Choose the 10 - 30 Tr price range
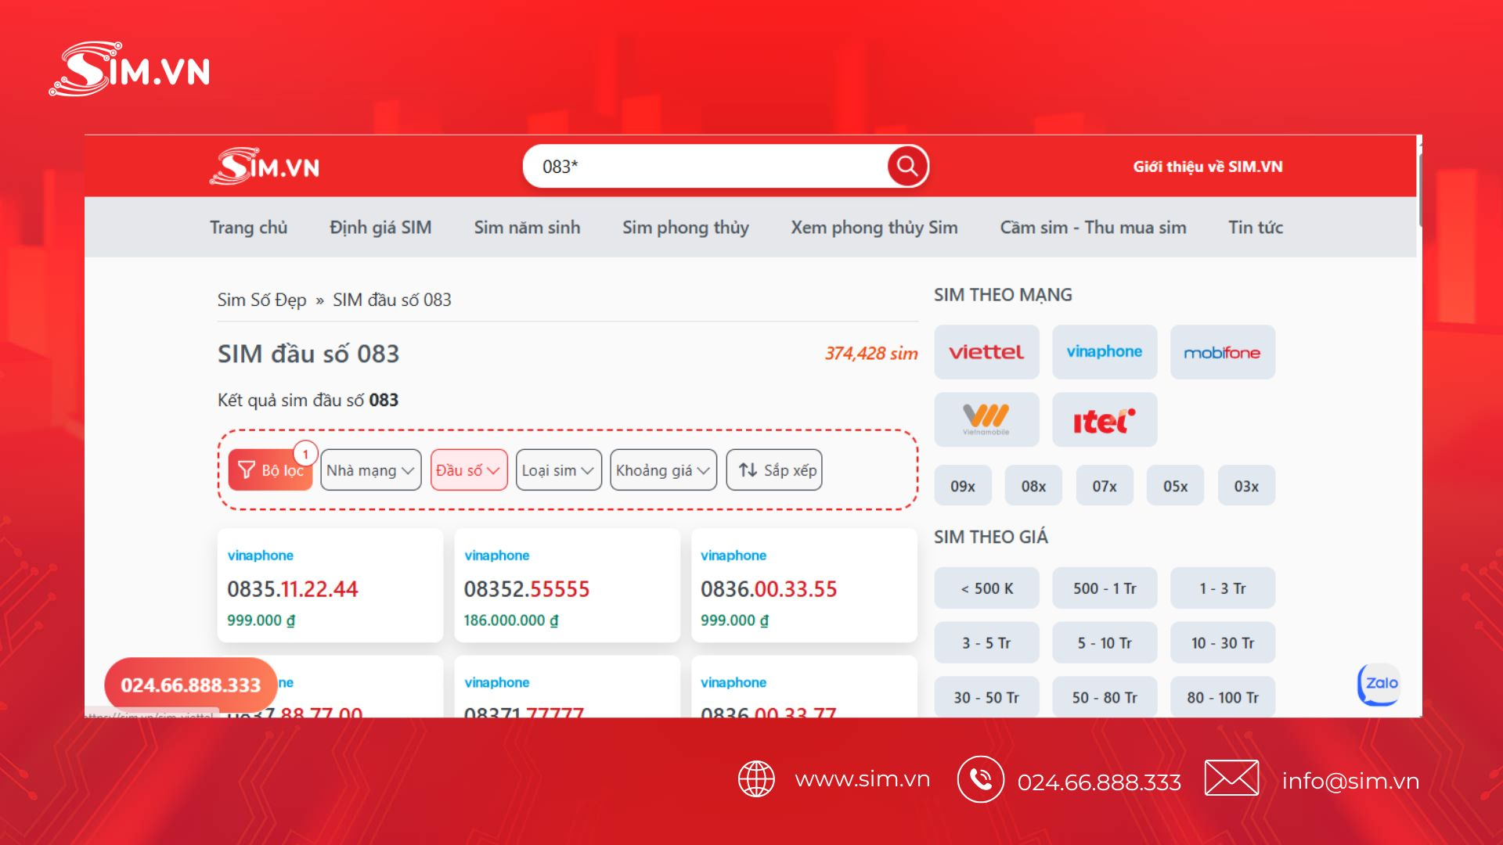1503x845 pixels. coord(1222,643)
